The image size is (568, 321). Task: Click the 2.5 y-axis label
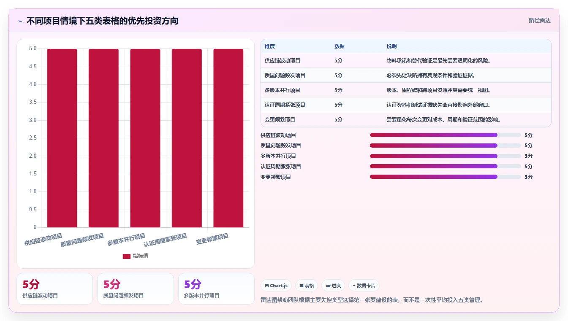click(x=33, y=138)
